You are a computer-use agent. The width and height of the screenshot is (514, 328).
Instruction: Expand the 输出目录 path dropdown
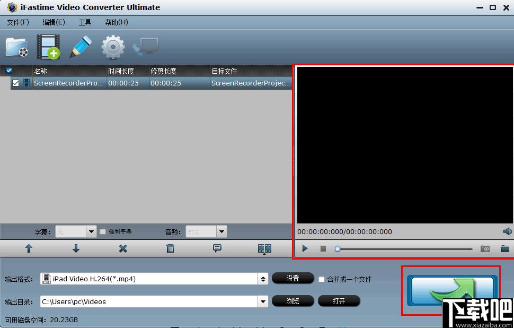coord(263,301)
